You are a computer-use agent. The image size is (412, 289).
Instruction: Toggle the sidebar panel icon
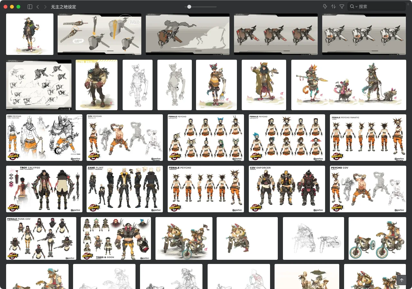pos(30,7)
